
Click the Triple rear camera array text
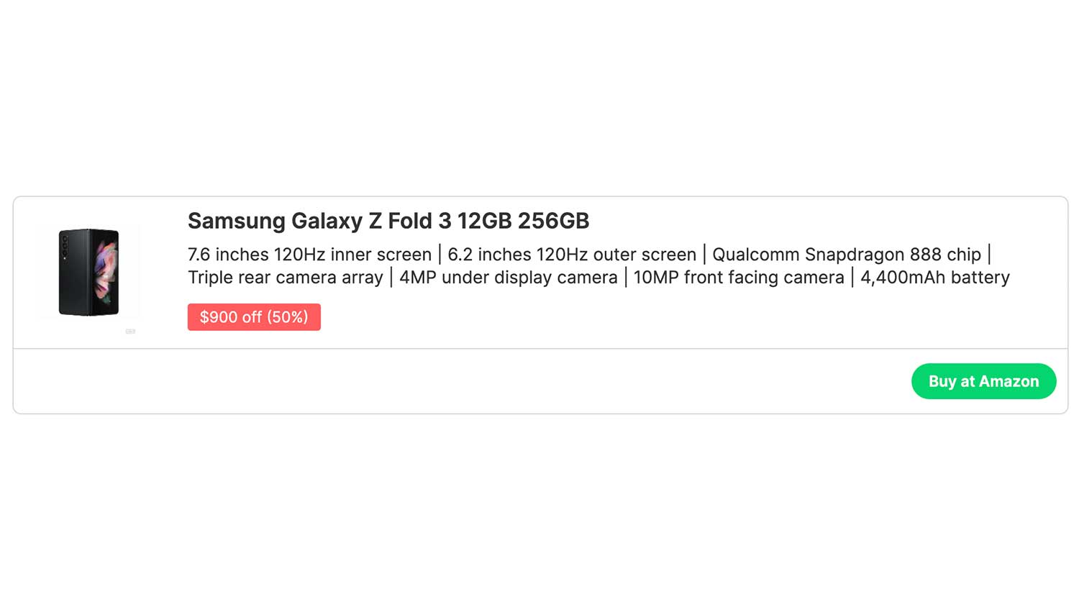(285, 278)
